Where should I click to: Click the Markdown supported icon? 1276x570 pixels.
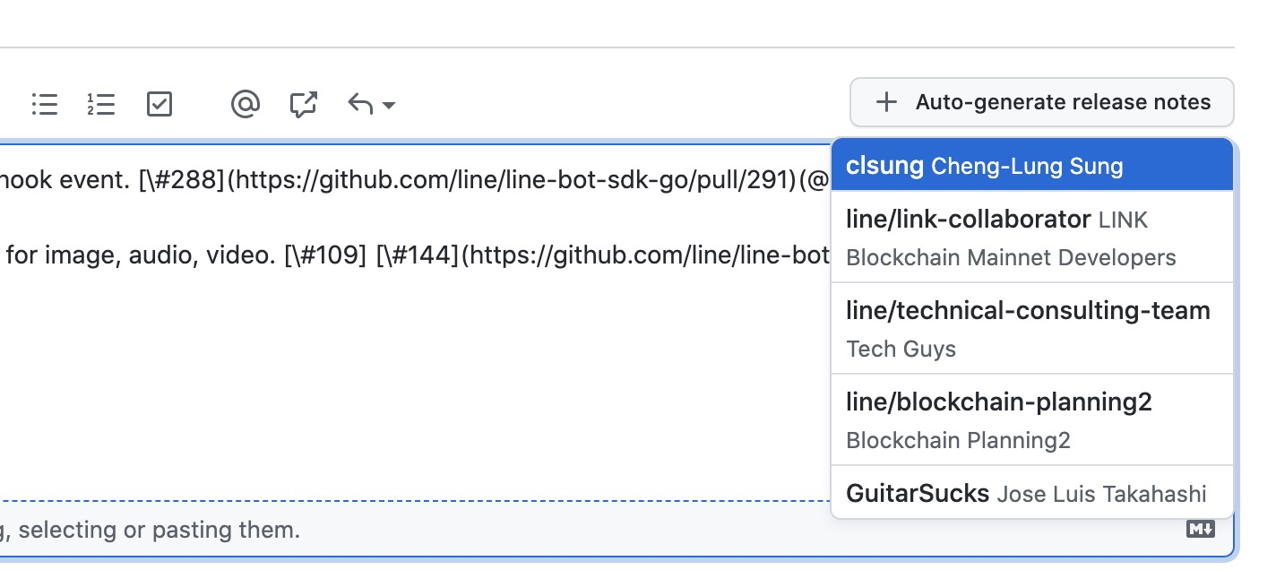point(1201,529)
